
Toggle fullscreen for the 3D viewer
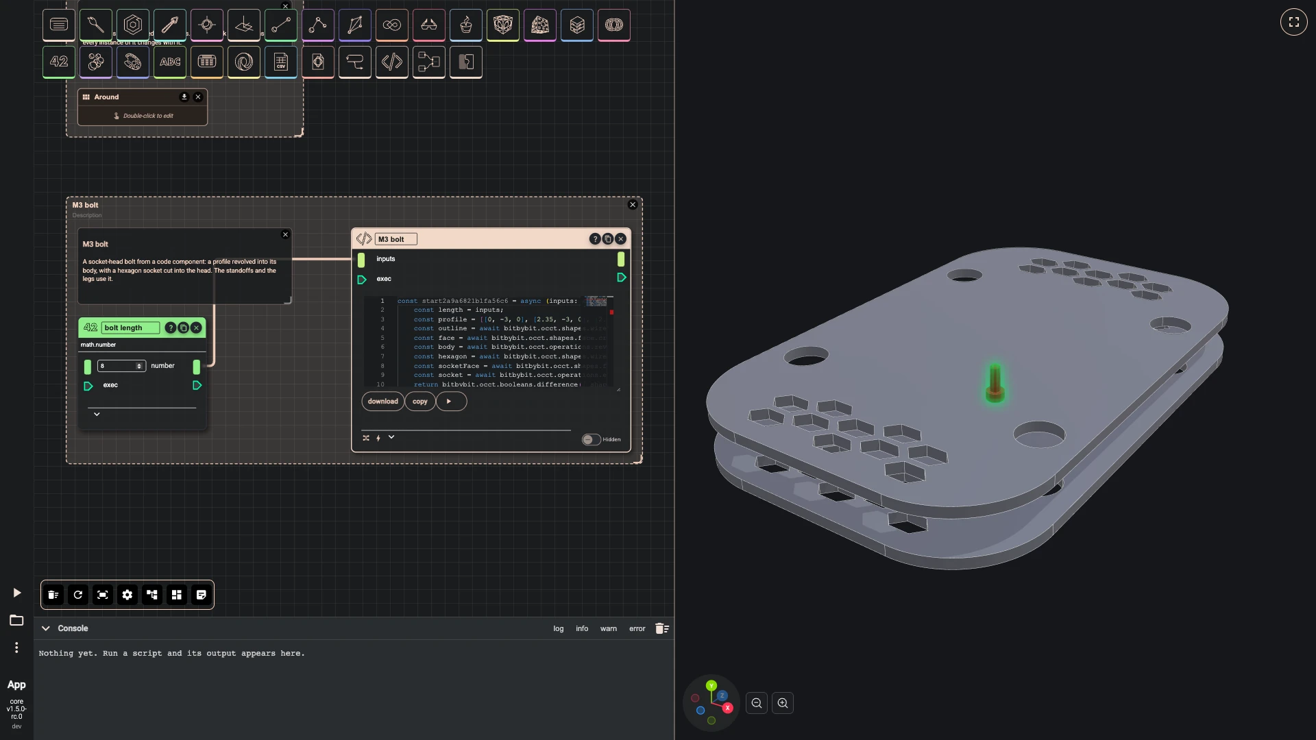click(x=1293, y=22)
